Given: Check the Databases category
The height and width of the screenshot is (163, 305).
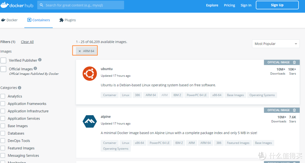Looking at the screenshot, I should (3, 133).
